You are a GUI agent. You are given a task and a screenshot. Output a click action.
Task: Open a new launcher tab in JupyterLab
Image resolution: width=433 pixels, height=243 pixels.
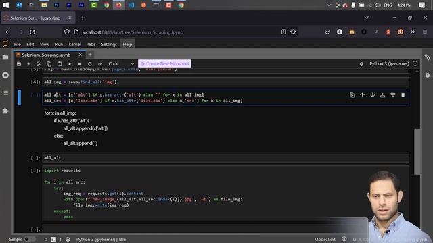pos(90,55)
